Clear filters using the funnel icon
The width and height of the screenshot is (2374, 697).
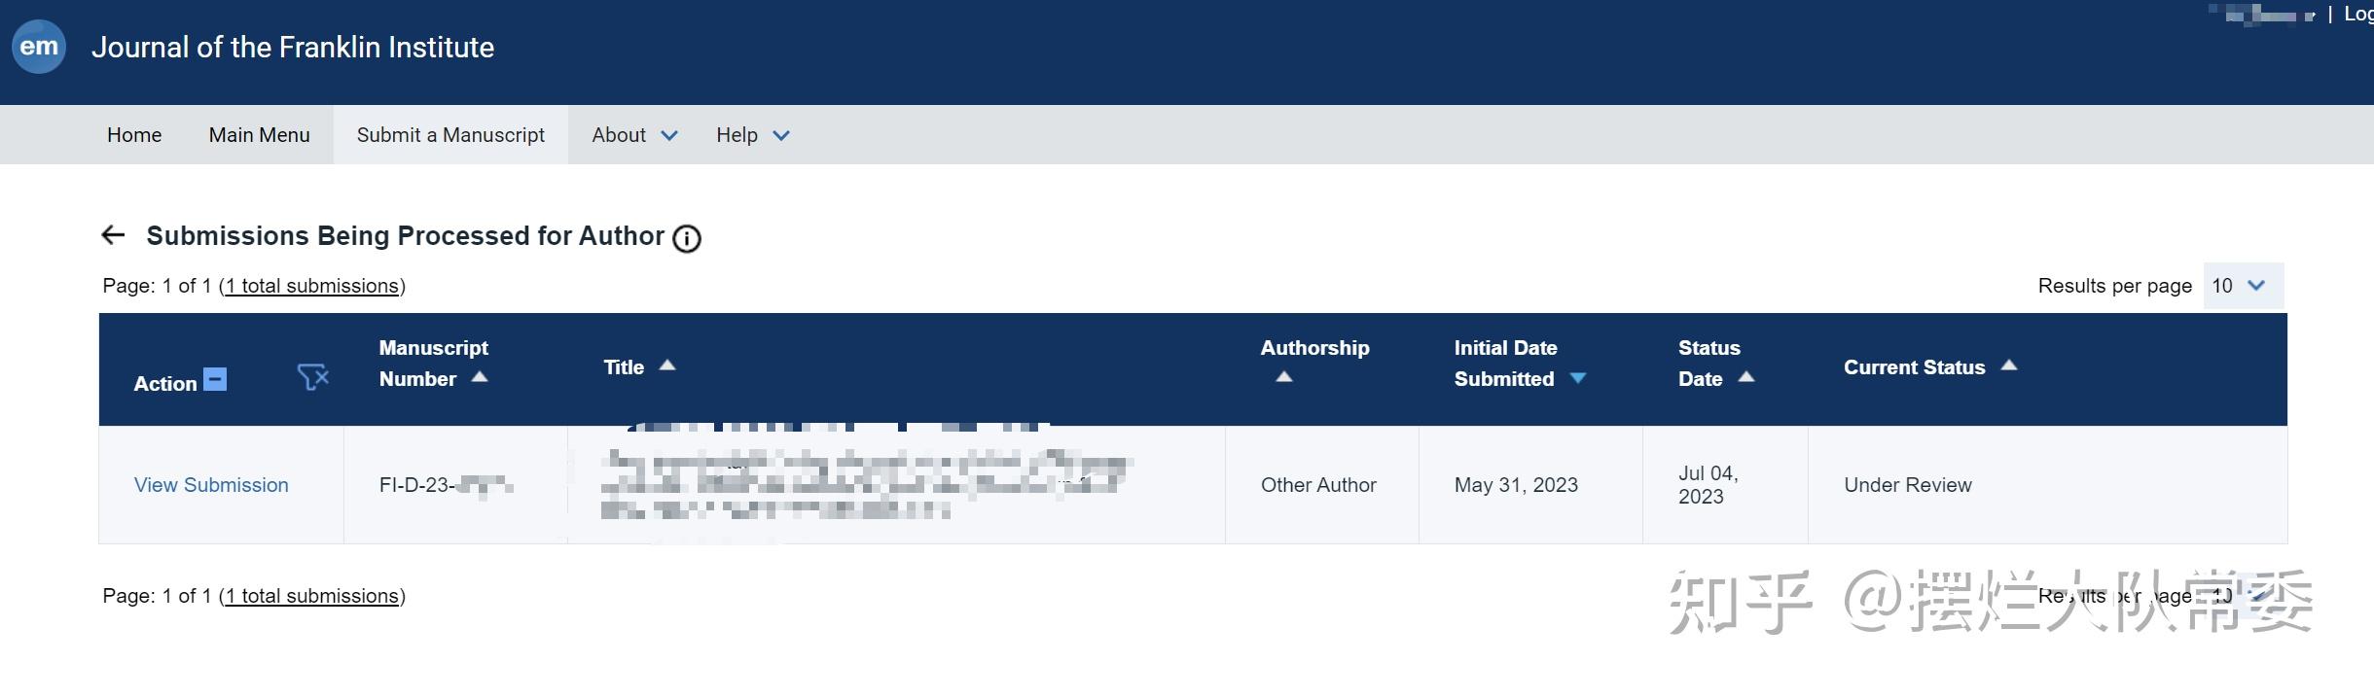pyautogui.click(x=312, y=377)
